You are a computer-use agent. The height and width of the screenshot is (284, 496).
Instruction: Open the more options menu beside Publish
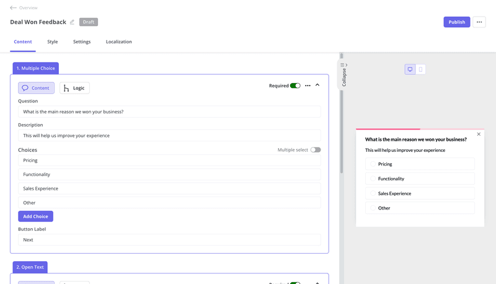pos(479,22)
